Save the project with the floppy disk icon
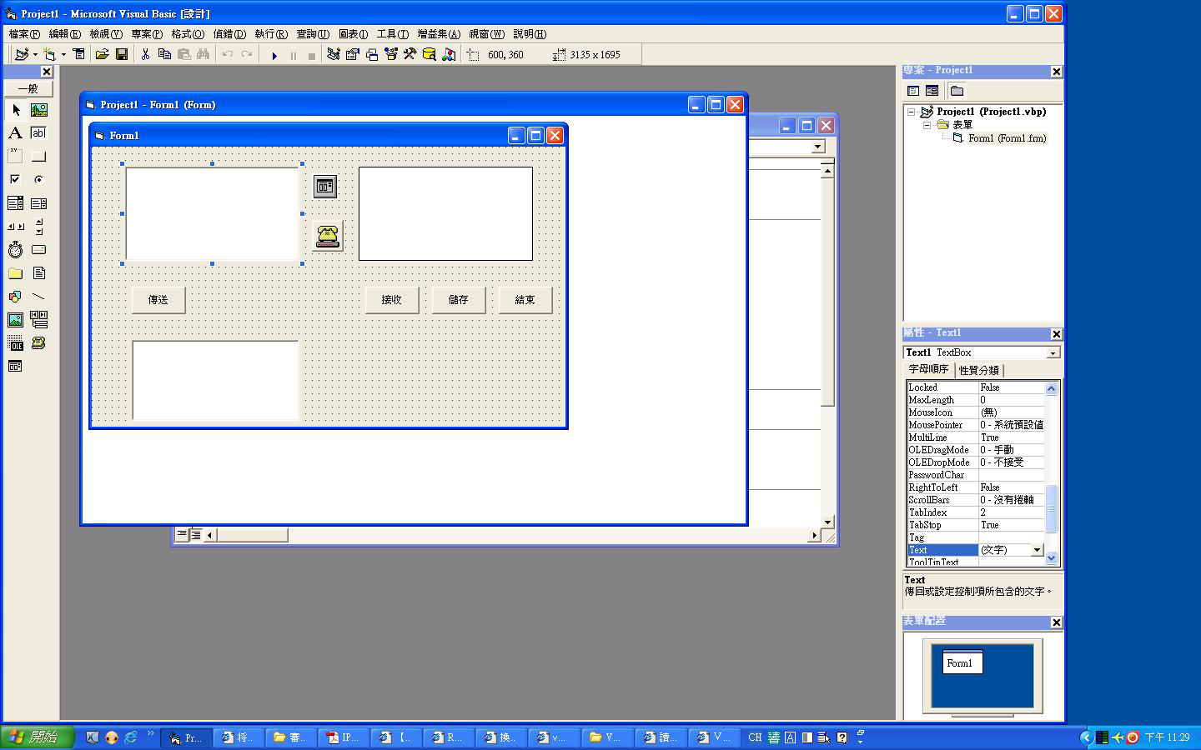The height and width of the screenshot is (750, 1201). coord(122,55)
